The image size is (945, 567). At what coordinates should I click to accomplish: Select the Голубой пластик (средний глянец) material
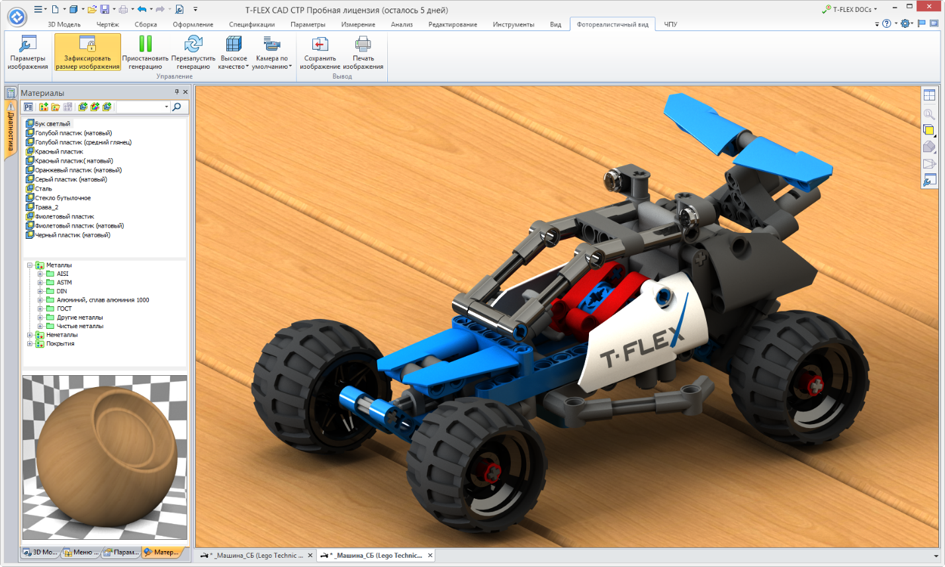tap(79, 142)
